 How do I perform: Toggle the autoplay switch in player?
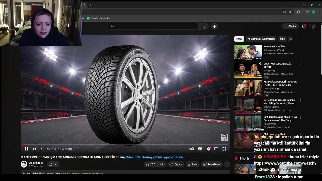coord(191,149)
